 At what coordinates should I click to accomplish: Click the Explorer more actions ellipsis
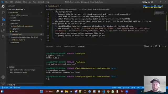click(41, 6)
